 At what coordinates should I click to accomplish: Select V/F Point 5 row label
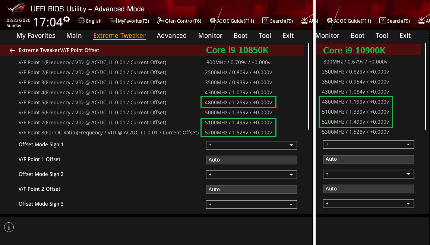[92, 102]
